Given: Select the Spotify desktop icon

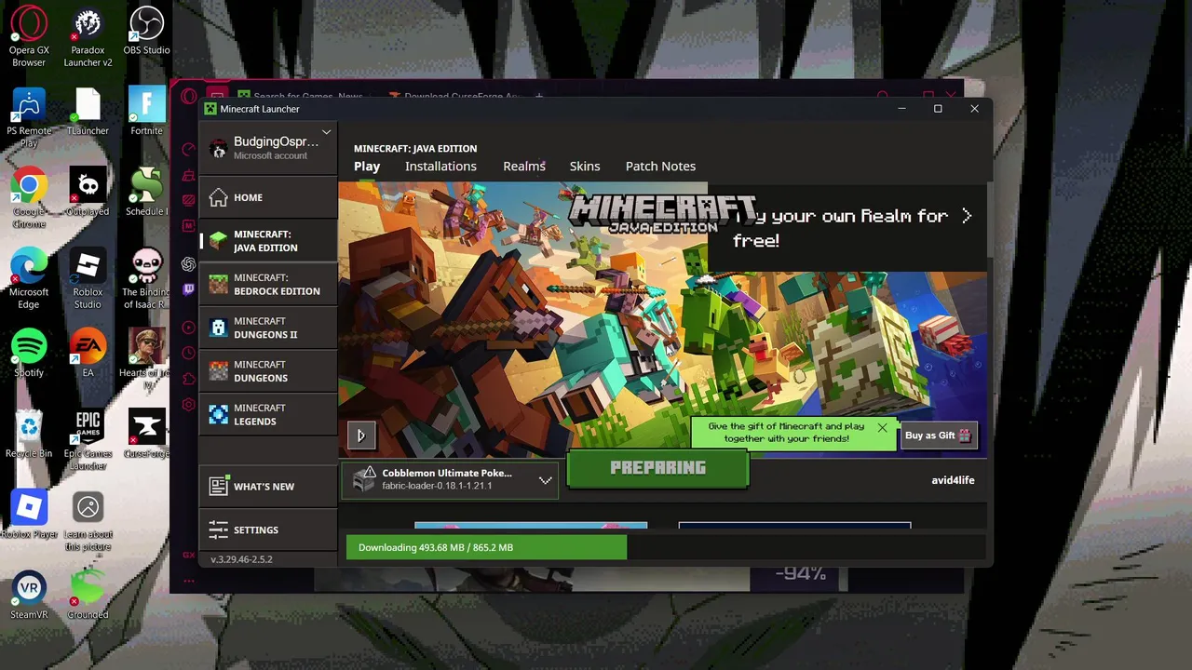Looking at the screenshot, I should (x=29, y=354).
